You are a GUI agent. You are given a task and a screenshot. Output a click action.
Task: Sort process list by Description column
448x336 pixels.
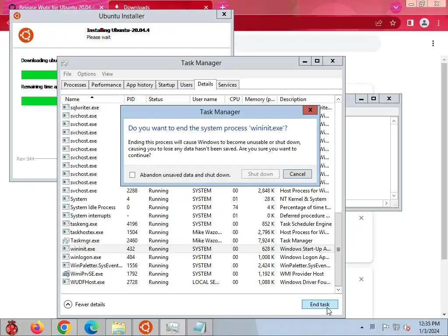coord(305,99)
